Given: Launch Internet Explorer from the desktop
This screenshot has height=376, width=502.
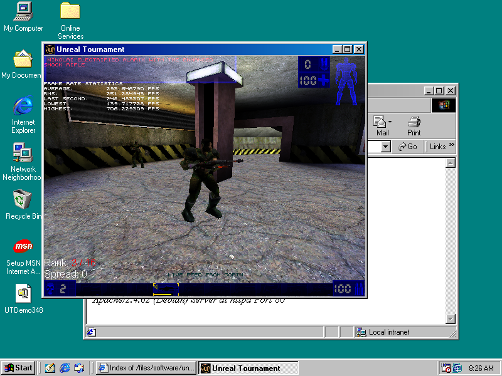Looking at the screenshot, I should pyautogui.click(x=23, y=115).
